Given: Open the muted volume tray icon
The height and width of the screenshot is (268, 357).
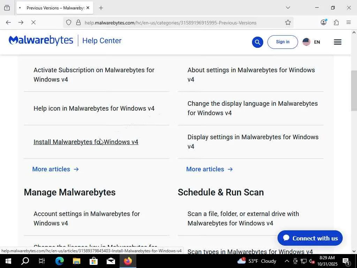Looking at the screenshot, I should [x=312, y=261].
